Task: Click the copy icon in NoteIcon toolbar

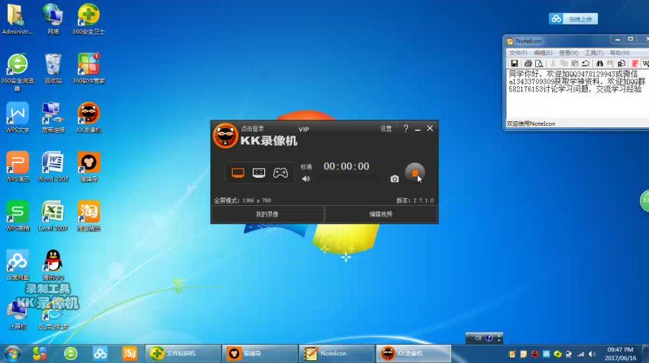Action: pyautogui.click(x=563, y=63)
